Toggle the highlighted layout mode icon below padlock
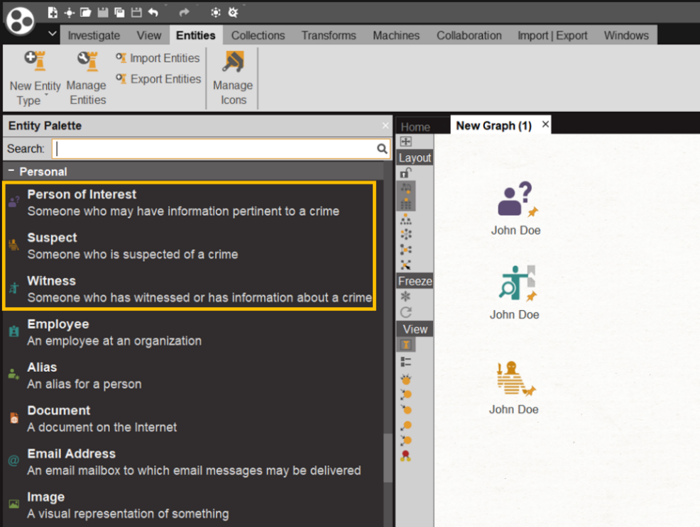This screenshot has width=700, height=527. pos(406,188)
